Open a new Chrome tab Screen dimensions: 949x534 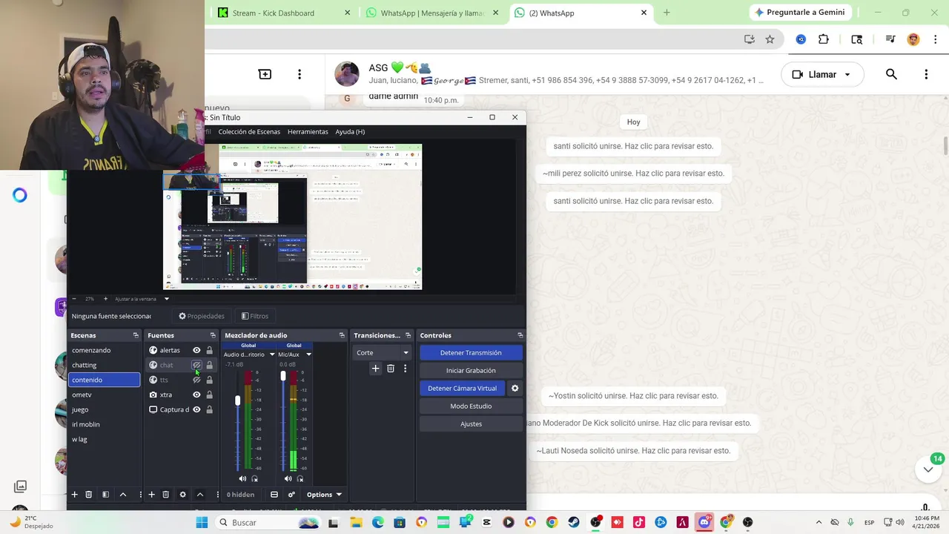pos(667,13)
